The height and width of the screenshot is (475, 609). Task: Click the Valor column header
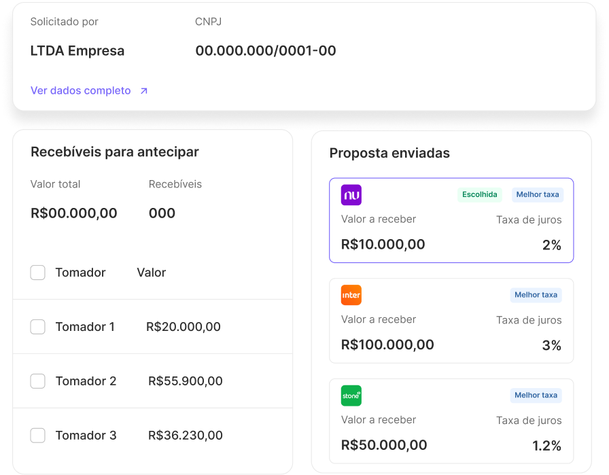tap(152, 272)
